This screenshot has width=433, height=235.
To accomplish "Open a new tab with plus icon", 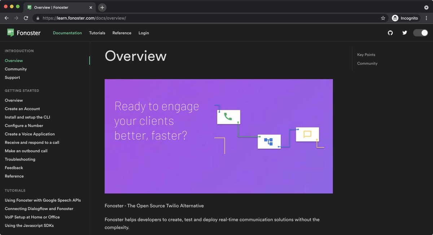I will point(102,7).
